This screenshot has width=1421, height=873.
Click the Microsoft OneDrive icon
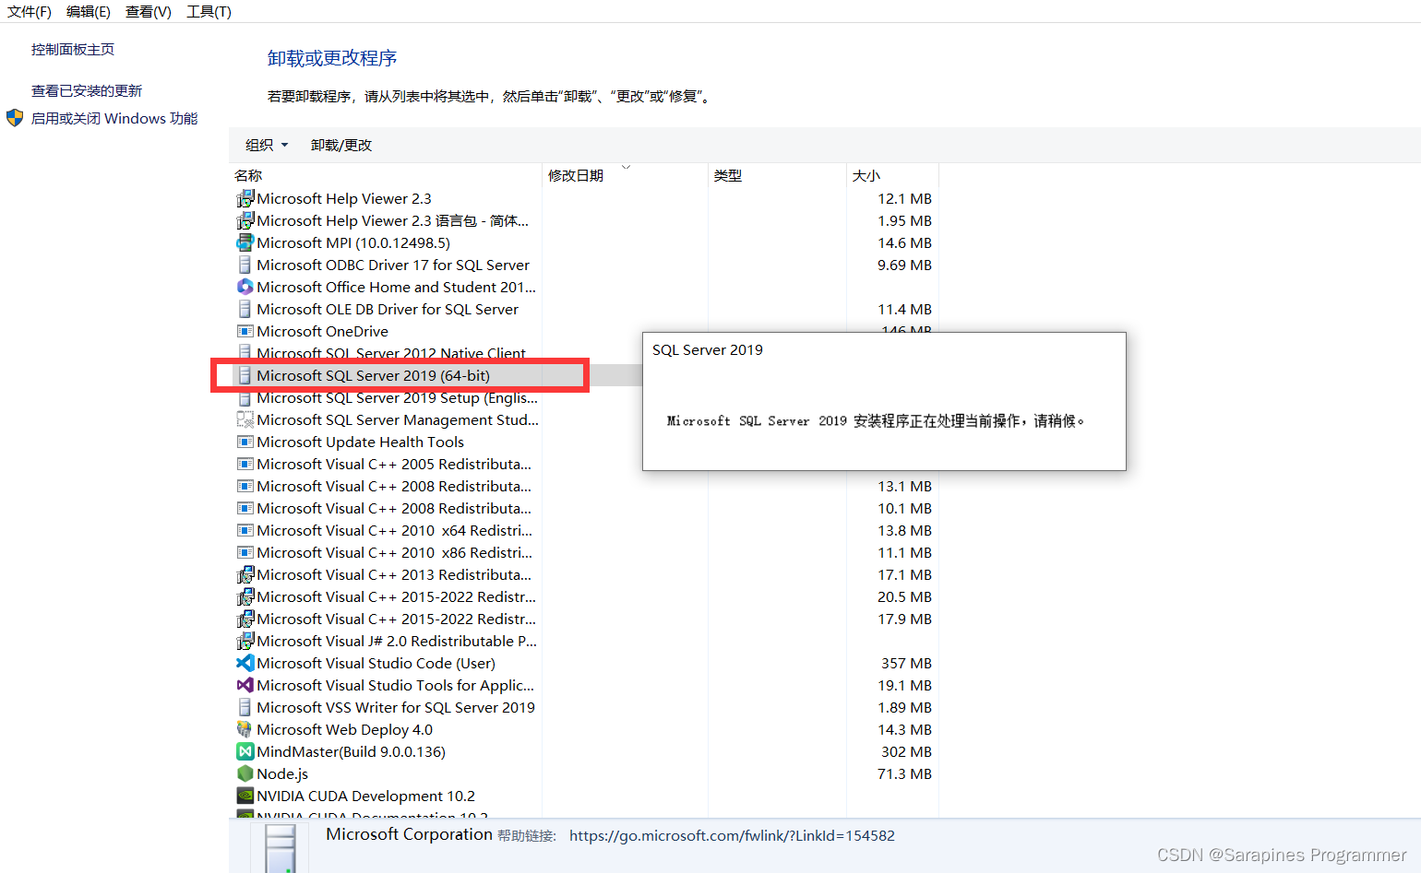pyautogui.click(x=245, y=331)
